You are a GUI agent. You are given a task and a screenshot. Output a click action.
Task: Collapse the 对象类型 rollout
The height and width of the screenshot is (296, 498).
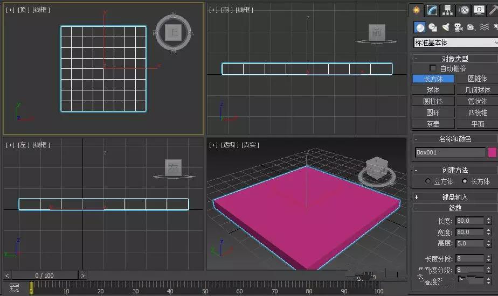pyautogui.click(x=455, y=59)
